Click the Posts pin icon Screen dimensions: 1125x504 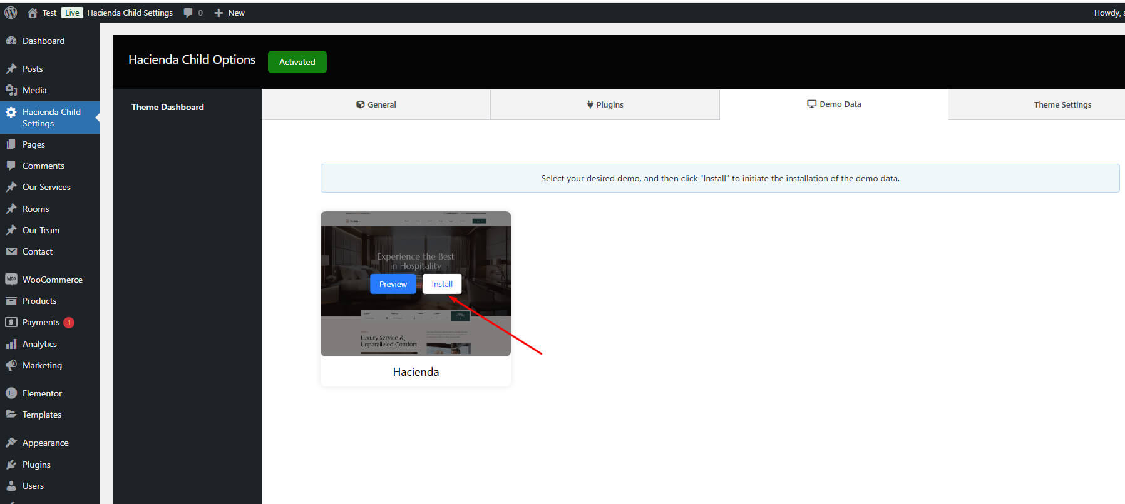pyautogui.click(x=11, y=69)
